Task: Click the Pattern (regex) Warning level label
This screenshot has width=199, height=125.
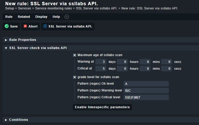Action: (99, 90)
